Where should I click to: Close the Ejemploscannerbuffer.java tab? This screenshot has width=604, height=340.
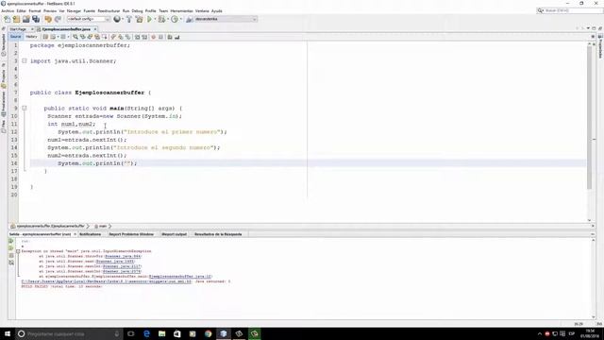[95, 29]
